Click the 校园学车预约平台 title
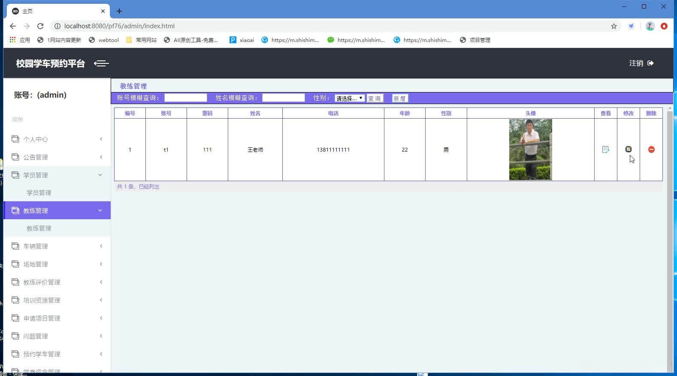This screenshot has height=376, width=677. (x=51, y=63)
